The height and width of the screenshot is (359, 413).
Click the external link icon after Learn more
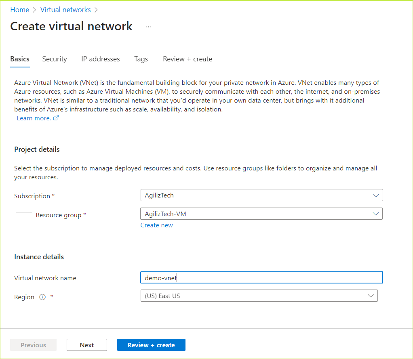(56, 118)
